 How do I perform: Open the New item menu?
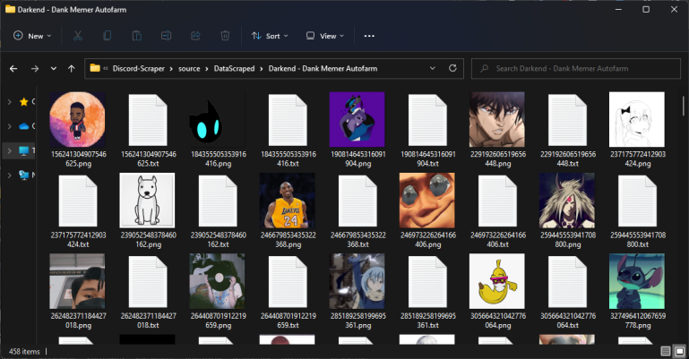[x=32, y=36]
